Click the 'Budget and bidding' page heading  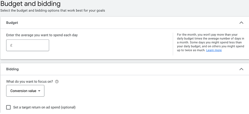(x=30, y=4)
